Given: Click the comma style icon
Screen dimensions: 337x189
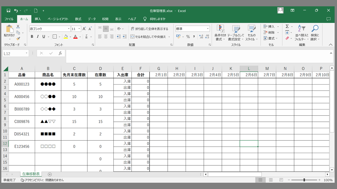Looking at the screenshot, I should pos(194,37).
